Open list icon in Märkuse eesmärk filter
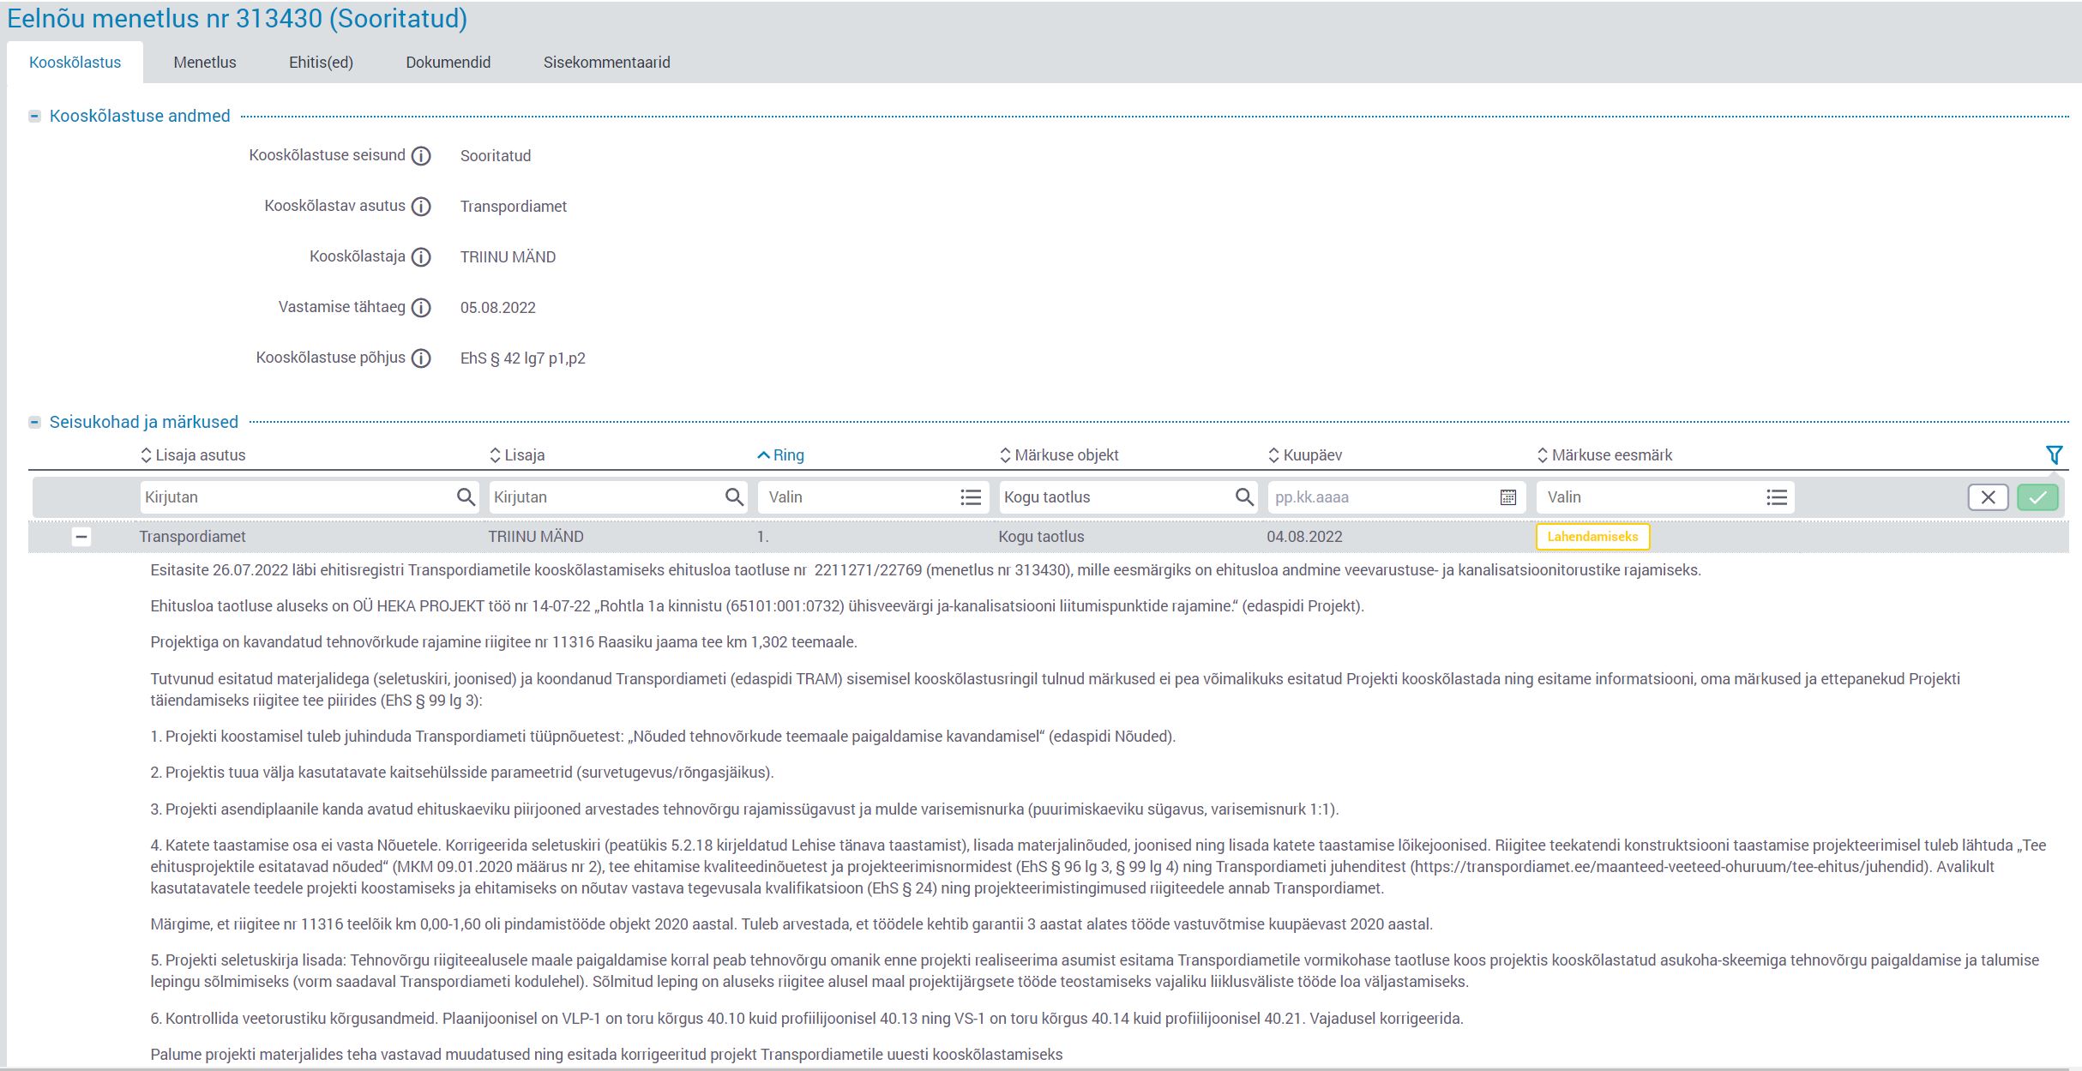The height and width of the screenshot is (1071, 2082). [x=1777, y=497]
